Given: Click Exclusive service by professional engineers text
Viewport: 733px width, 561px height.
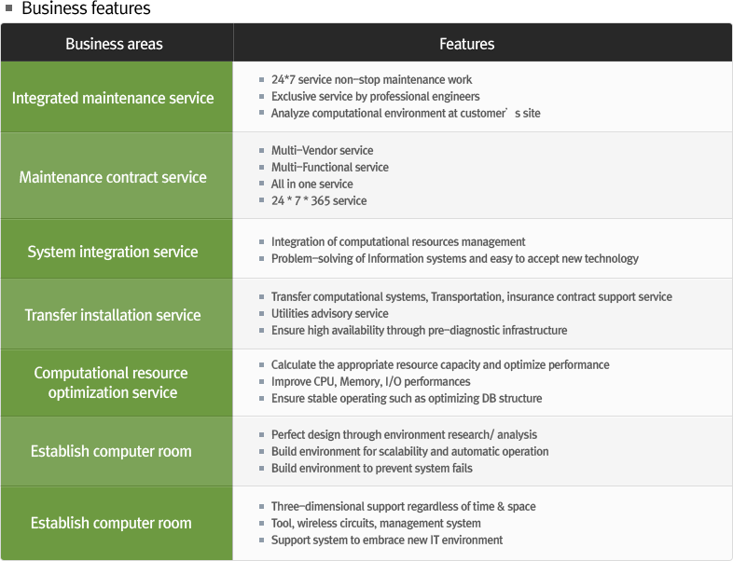Looking at the screenshot, I should point(375,97).
